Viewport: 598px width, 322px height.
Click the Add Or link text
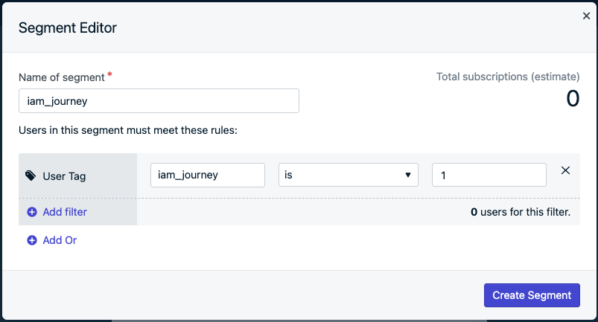60,240
